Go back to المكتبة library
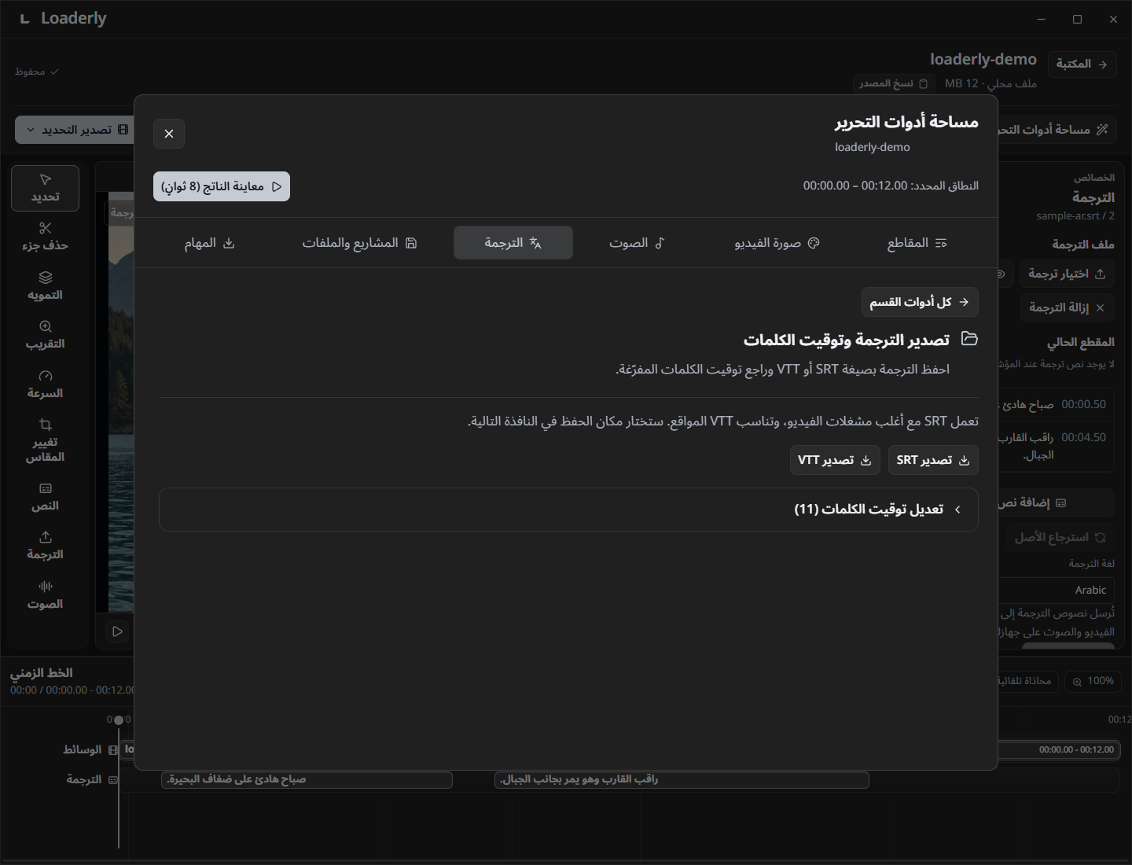The height and width of the screenshot is (865, 1132). pos(1082,64)
